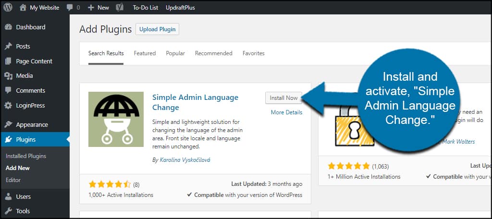This screenshot has width=492, height=219.
Task: Click the Appearance paintbrush icon
Action: 8,124
